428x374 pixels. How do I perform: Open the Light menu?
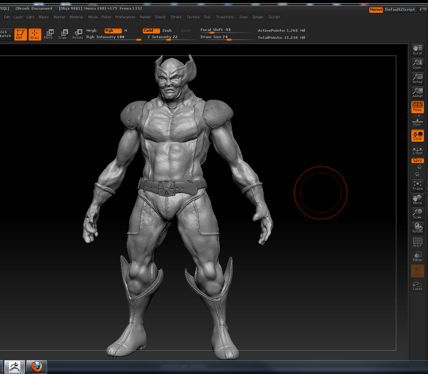30,17
